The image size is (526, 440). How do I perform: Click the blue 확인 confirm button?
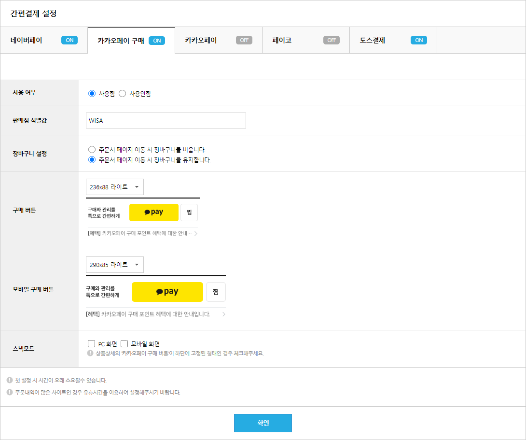click(x=263, y=423)
